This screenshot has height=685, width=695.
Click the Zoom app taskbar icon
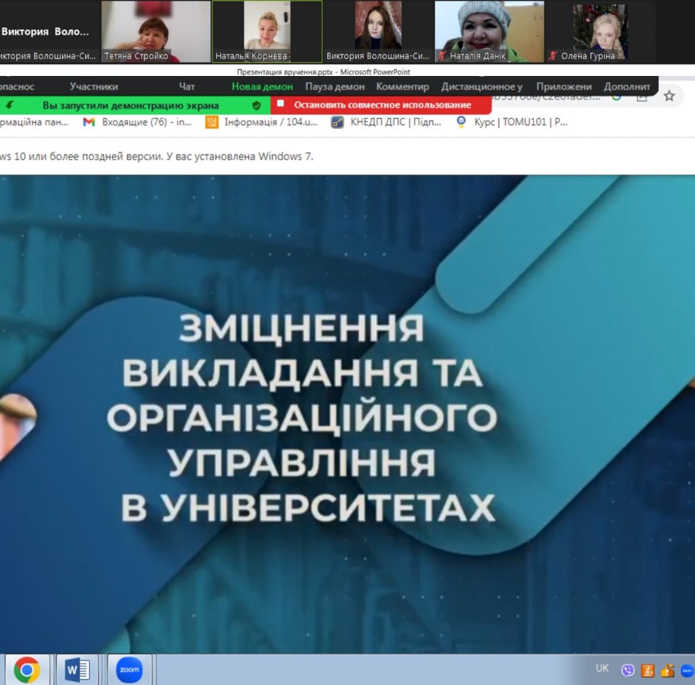[129, 670]
